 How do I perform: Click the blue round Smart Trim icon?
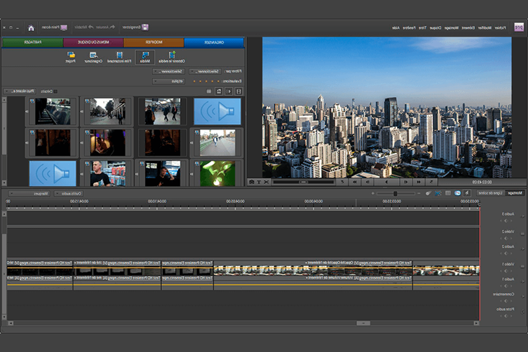(458, 193)
